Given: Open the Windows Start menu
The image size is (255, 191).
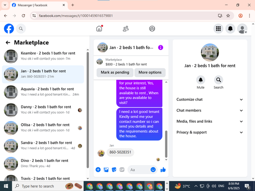Looking at the screenshot, I should (x=6, y=186).
